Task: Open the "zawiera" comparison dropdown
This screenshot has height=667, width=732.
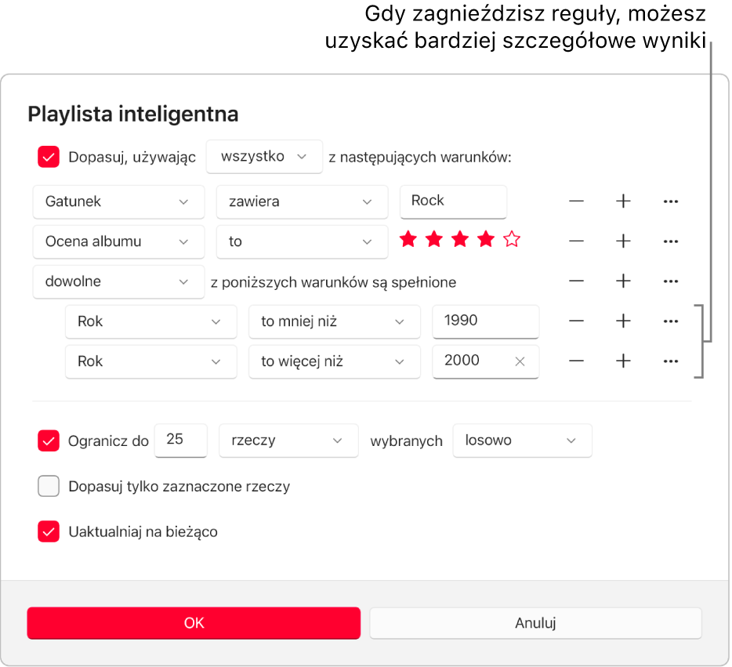Action: [302, 201]
